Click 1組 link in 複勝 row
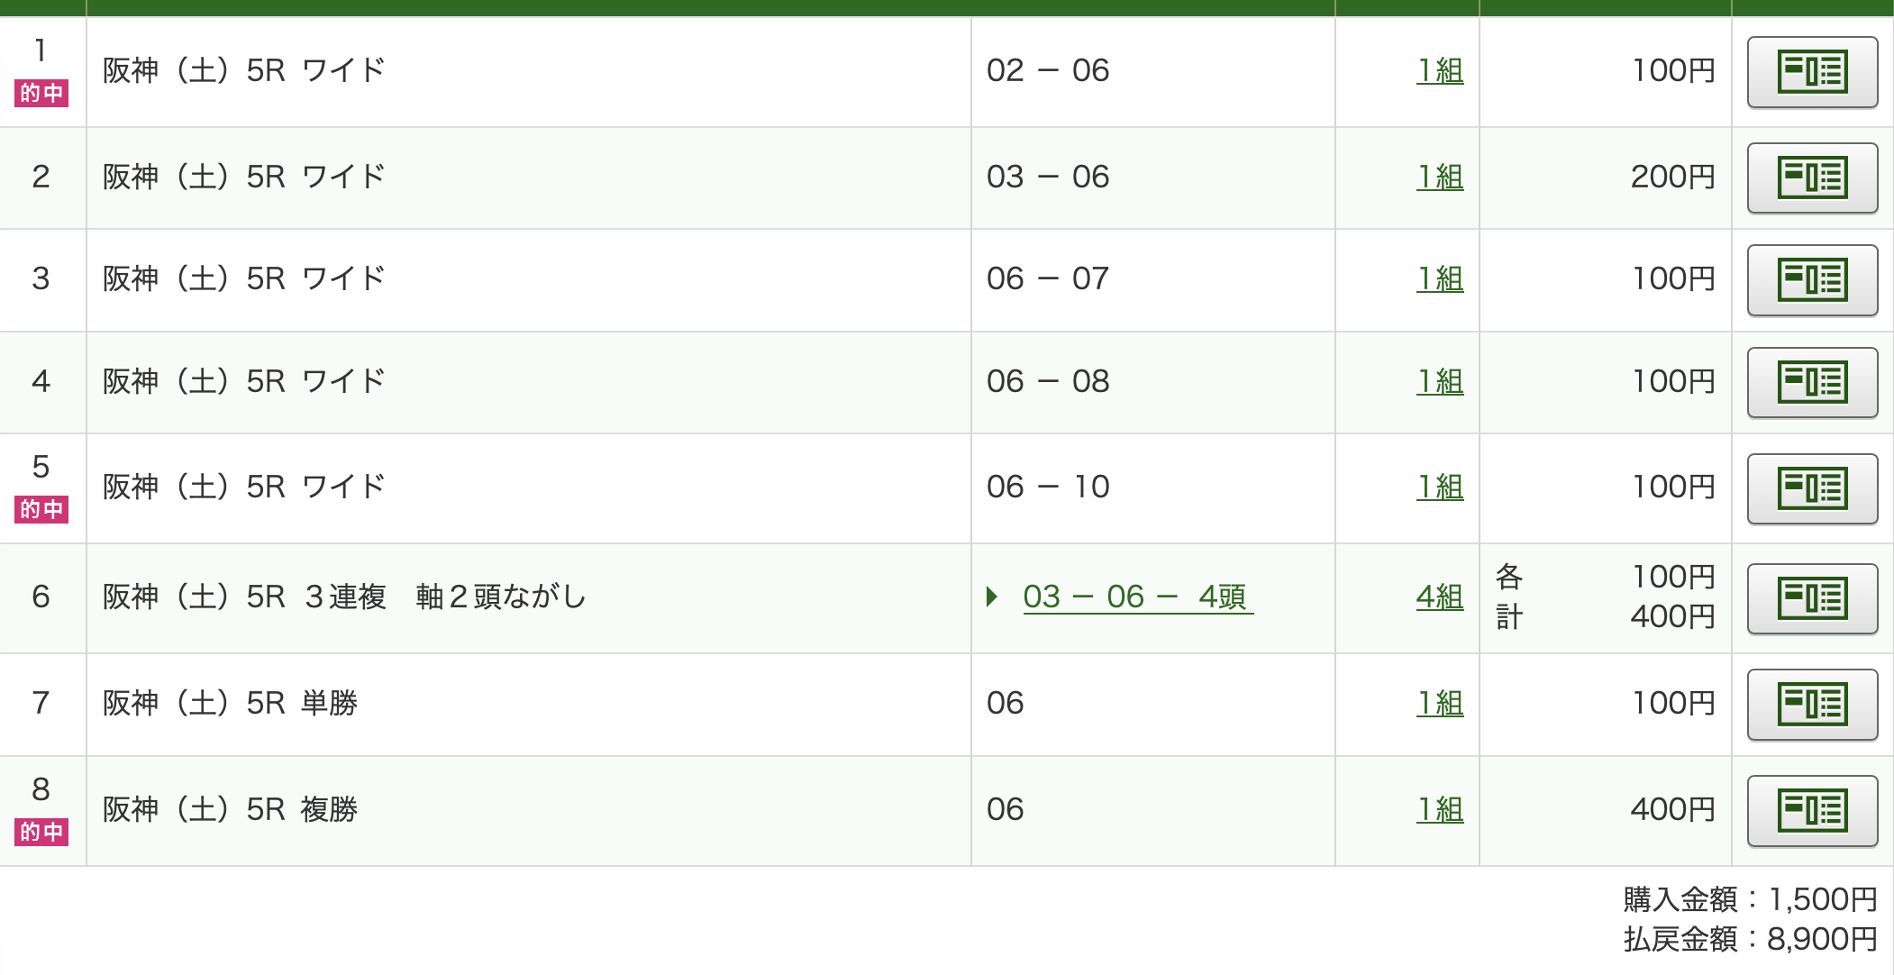Image resolution: width=1894 pixels, height=975 pixels. tap(1440, 809)
